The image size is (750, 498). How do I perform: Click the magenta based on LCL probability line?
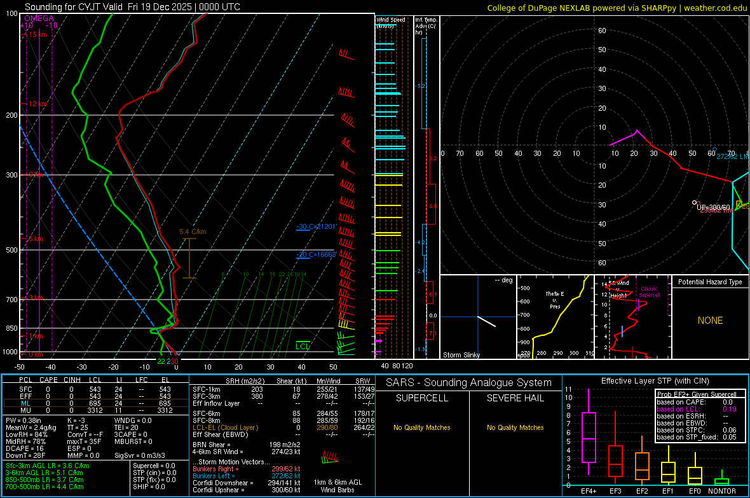click(697, 409)
